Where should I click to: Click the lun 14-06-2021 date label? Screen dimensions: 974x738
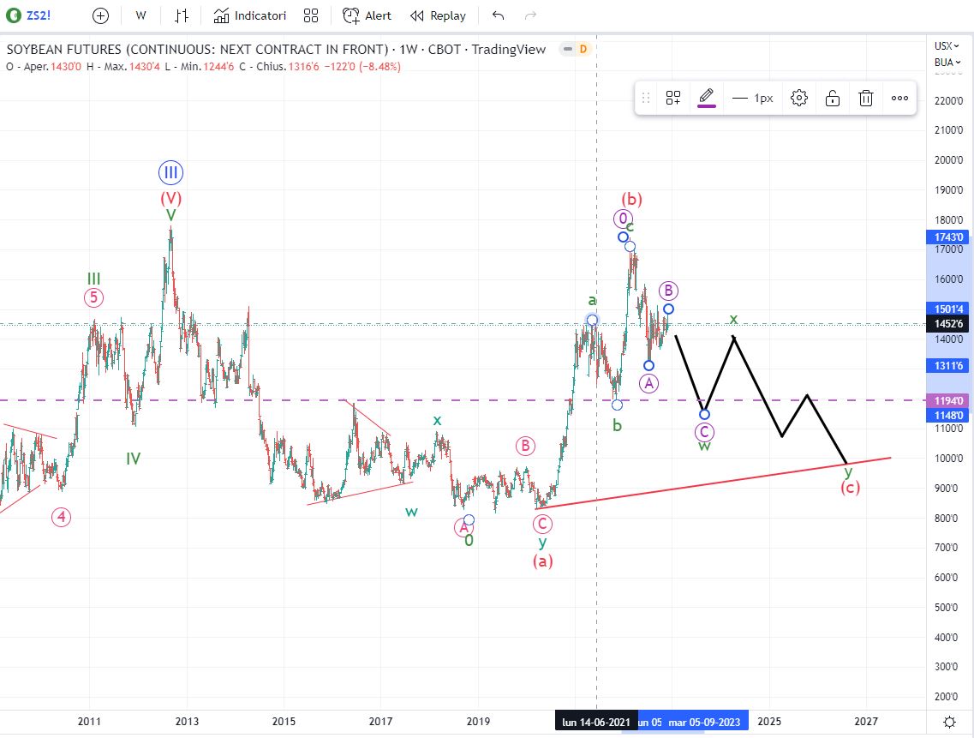(x=596, y=722)
